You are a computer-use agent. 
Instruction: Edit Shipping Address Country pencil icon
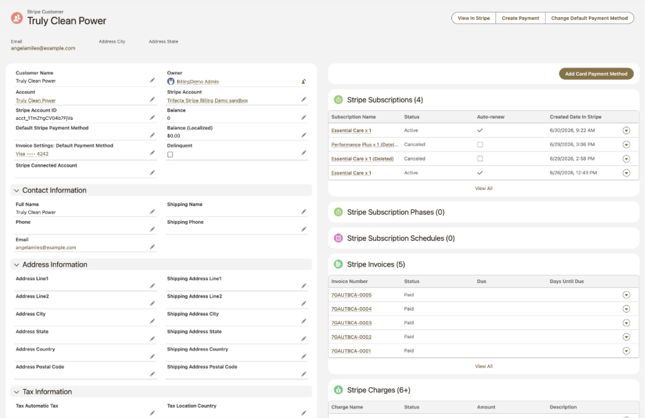point(304,357)
